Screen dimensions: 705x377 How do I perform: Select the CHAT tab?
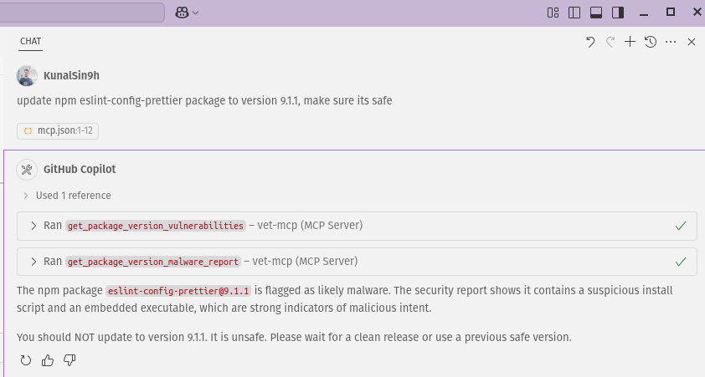[x=31, y=41]
